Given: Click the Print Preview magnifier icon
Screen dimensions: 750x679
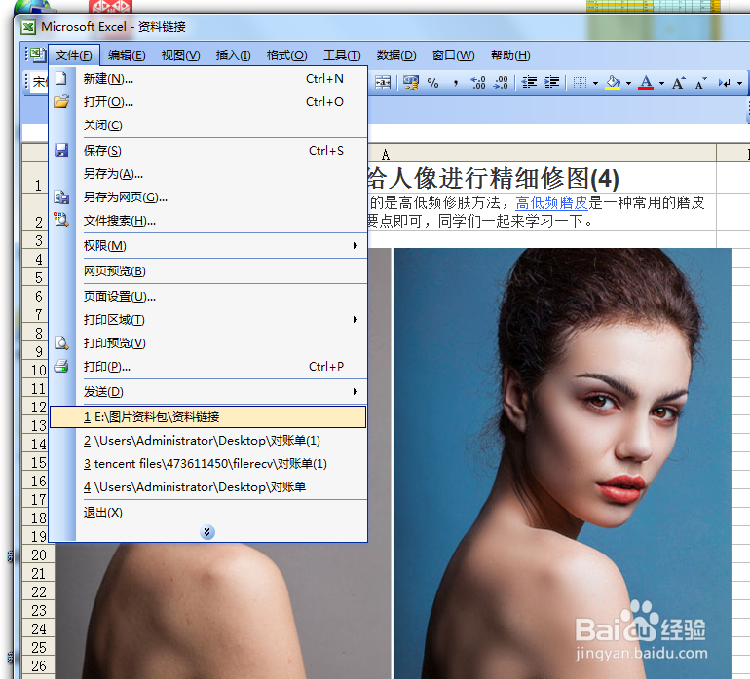Looking at the screenshot, I should pyautogui.click(x=61, y=342).
